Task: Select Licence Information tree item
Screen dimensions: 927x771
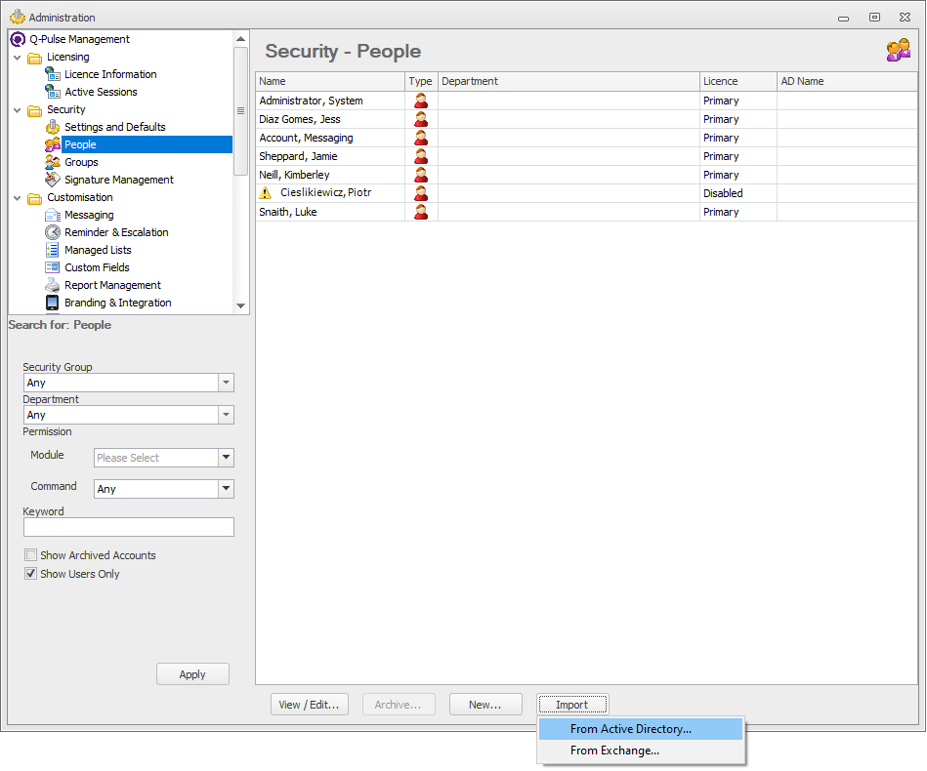Action: coord(110,74)
